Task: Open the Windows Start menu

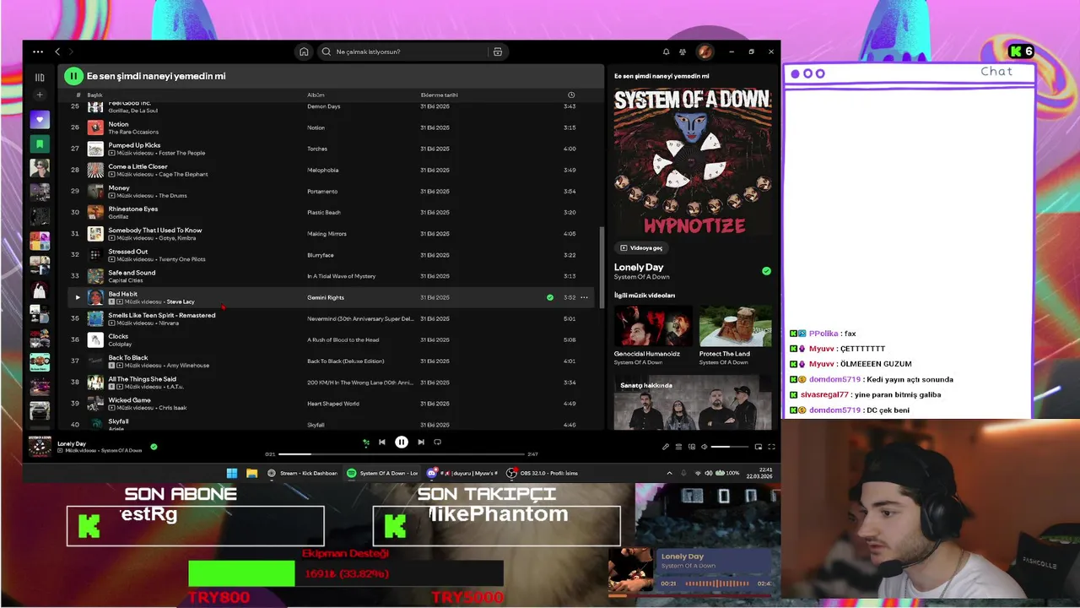Action: 232,473
